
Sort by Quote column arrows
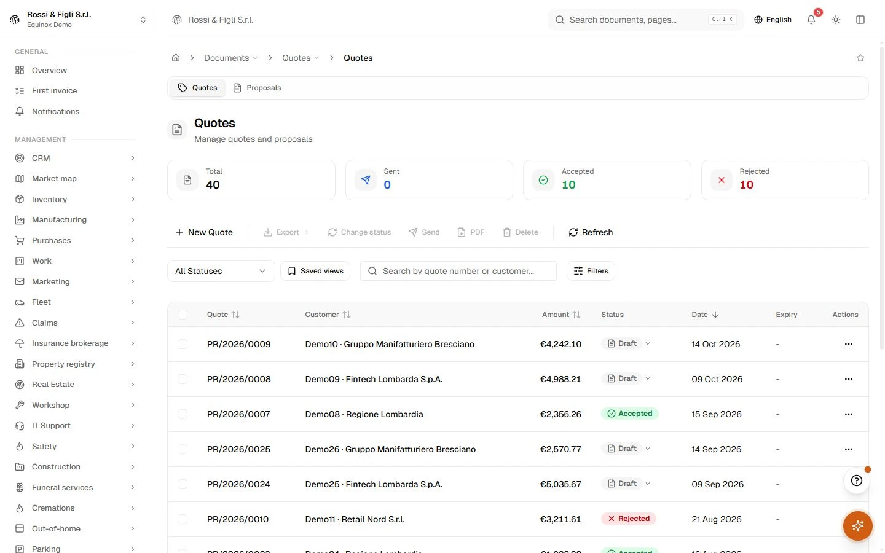tap(235, 315)
